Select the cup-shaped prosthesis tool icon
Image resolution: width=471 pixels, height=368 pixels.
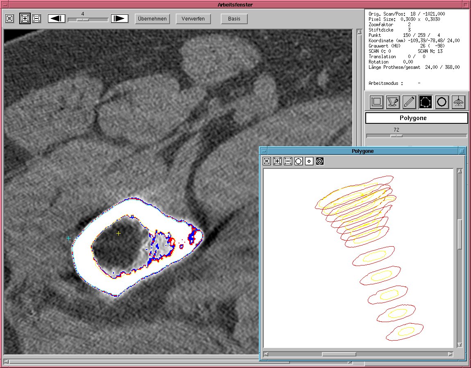393,102
